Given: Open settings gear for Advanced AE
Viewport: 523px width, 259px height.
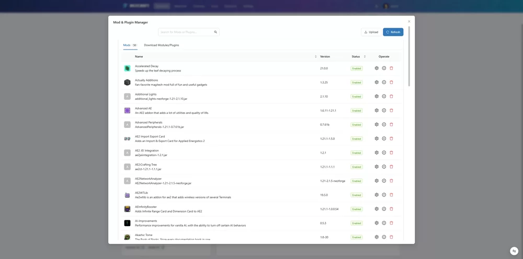Looking at the screenshot, I should point(377,110).
